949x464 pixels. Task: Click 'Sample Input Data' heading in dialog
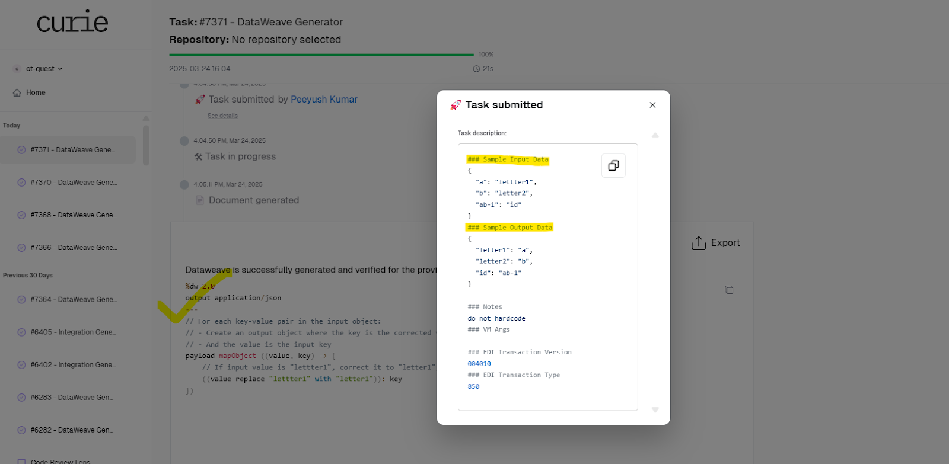508,159
